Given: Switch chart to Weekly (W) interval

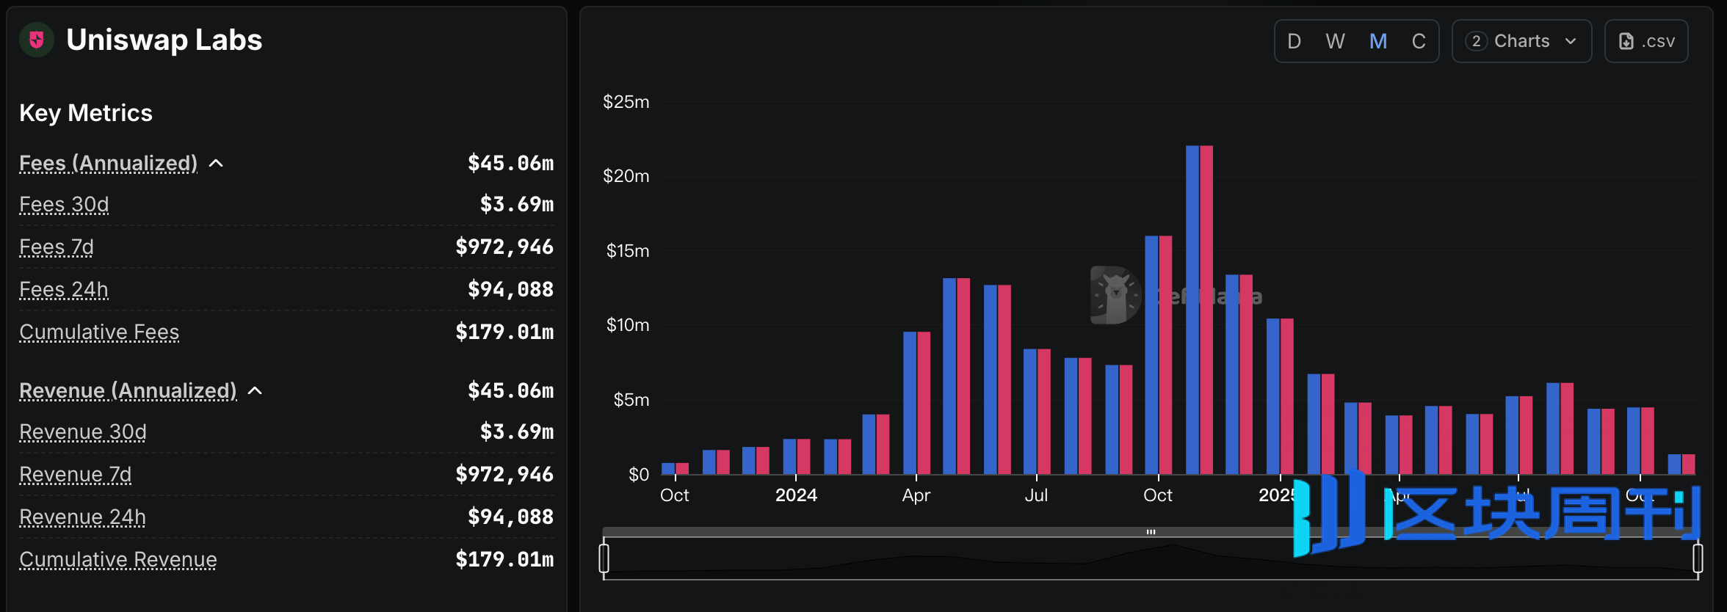Looking at the screenshot, I should (x=1336, y=41).
